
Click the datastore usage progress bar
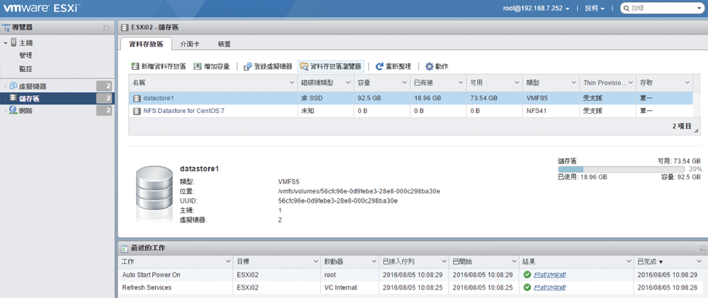622,169
